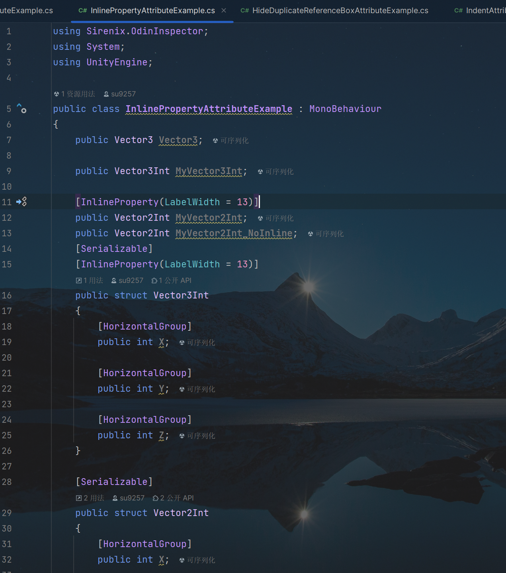Click HorizontalGroup attribute on line 21
Viewport: 506px width, 573px height.
tap(145, 373)
